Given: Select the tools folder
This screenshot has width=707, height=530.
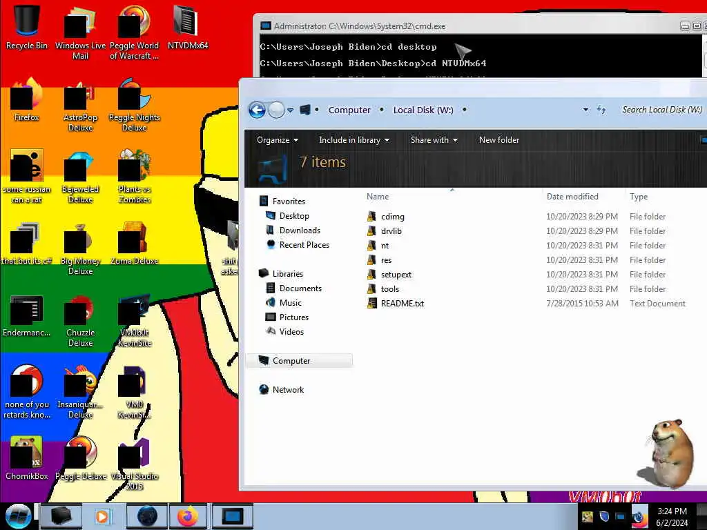Looking at the screenshot, I should 383,288.
